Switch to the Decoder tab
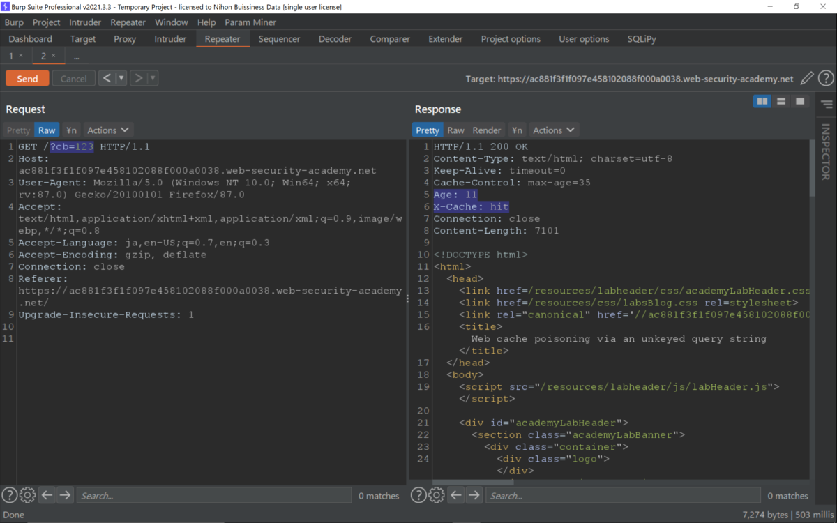This screenshot has height=523, width=837. tap(335, 39)
